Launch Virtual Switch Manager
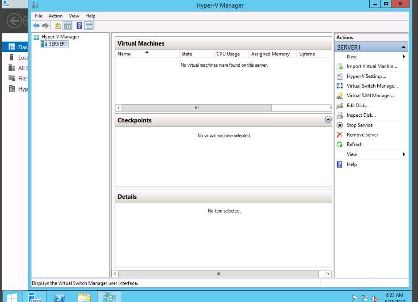 [x=372, y=86]
